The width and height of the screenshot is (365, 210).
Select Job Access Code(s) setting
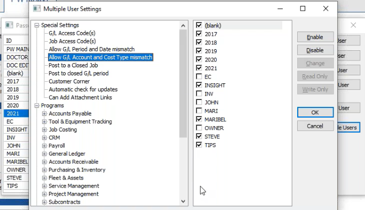coord(72,41)
